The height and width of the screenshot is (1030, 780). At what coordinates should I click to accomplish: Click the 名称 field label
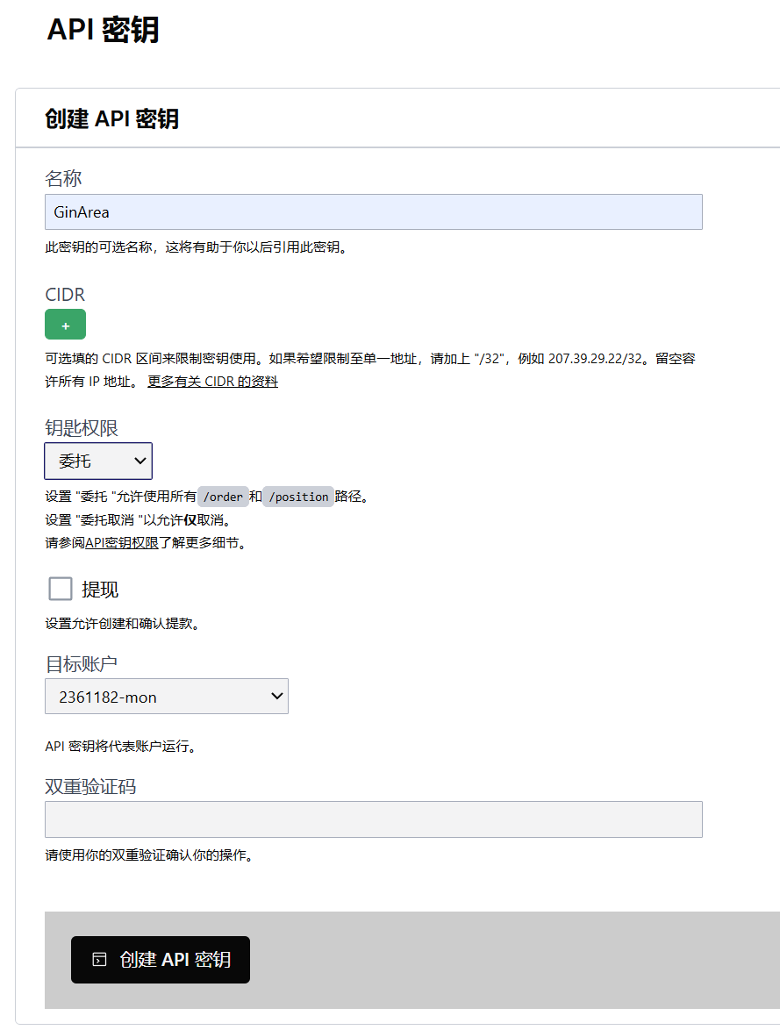(x=63, y=178)
